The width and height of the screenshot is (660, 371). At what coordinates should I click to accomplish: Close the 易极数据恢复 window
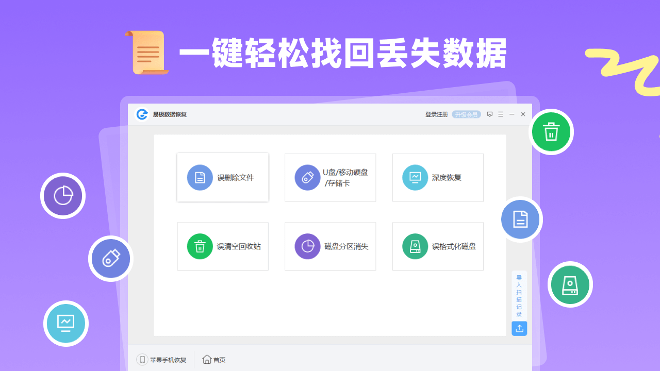(523, 114)
